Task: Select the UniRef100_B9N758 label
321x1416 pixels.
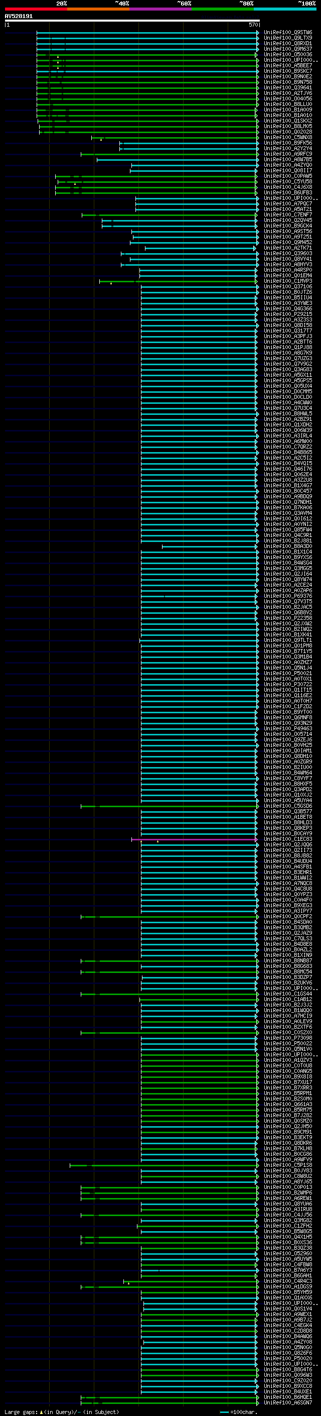Action: (288, 82)
